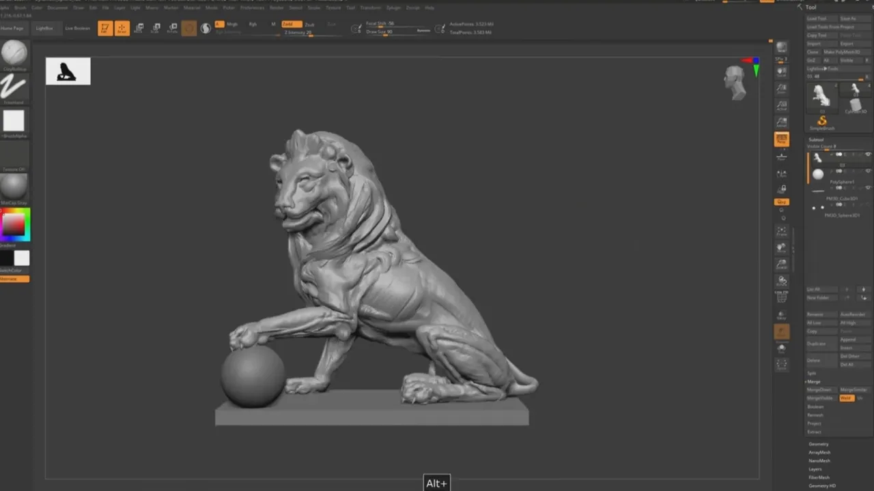Open the LightBox tab
The height and width of the screenshot is (491, 874).
pyautogui.click(x=44, y=29)
